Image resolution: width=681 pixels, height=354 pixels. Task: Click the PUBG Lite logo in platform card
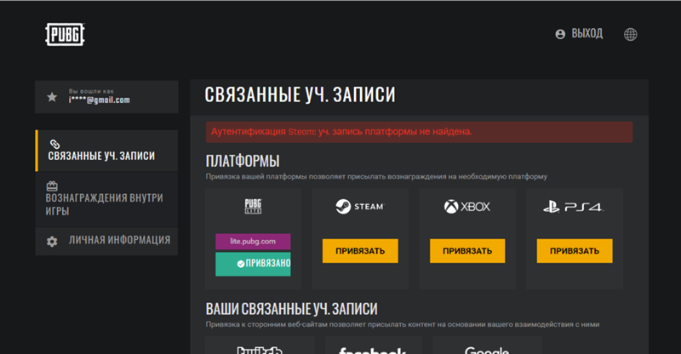(x=253, y=206)
